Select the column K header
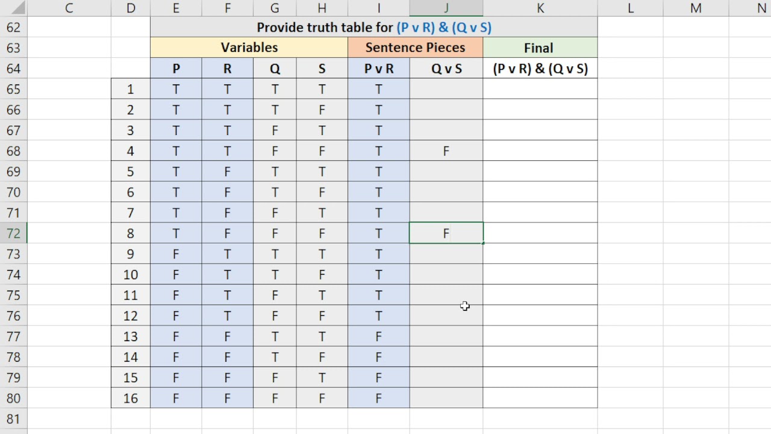This screenshot has width=771, height=434. [540, 8]
